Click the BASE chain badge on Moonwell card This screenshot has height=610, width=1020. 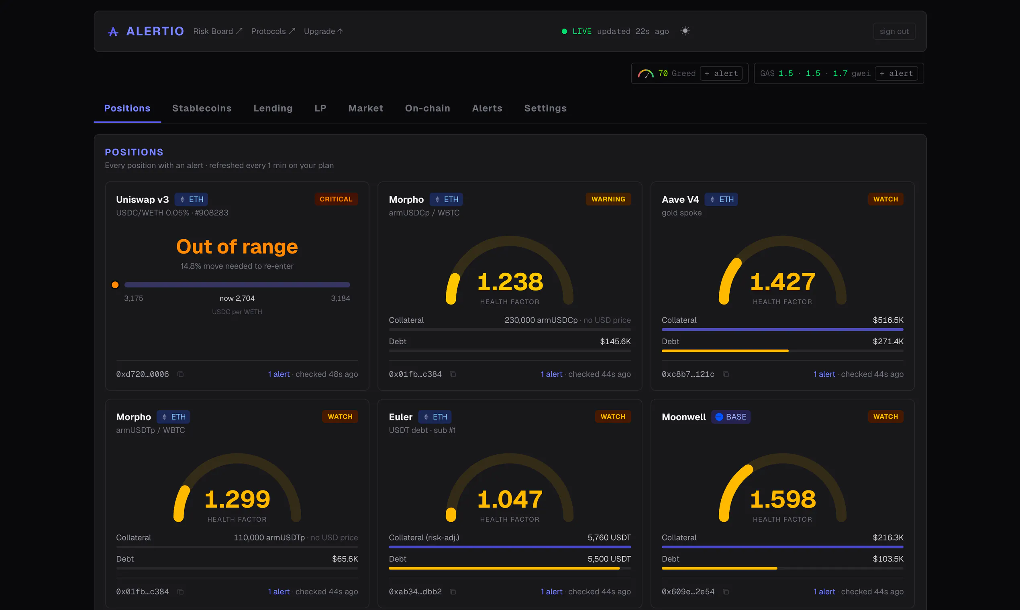pyautogui.click(x=731, y=417)
